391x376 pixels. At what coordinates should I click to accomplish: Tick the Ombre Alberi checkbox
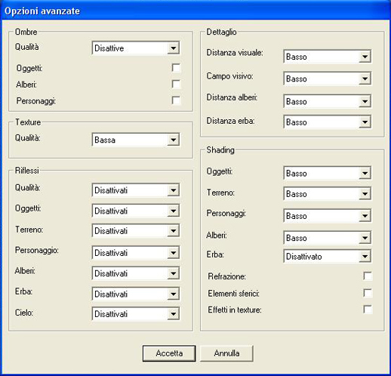176,84
